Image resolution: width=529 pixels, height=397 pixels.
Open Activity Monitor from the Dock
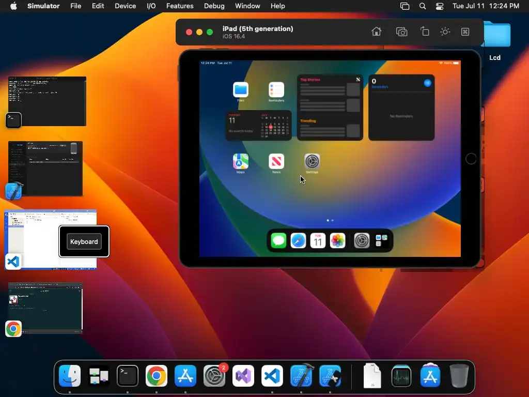pyautogui.click(x=401, y=376)
